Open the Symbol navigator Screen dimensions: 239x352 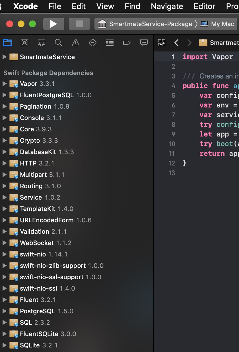tap(42, 43)
